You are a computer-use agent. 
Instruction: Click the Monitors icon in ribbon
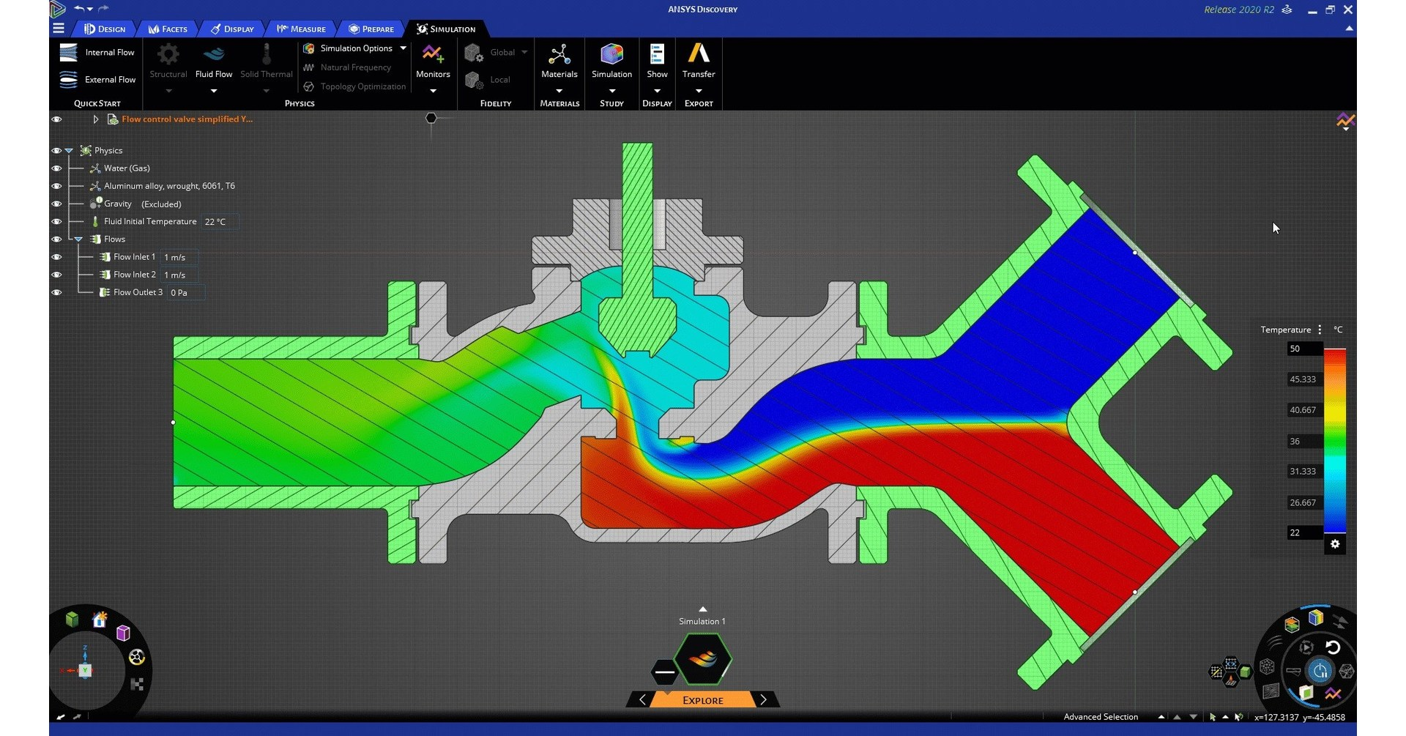tap(433, 53)
